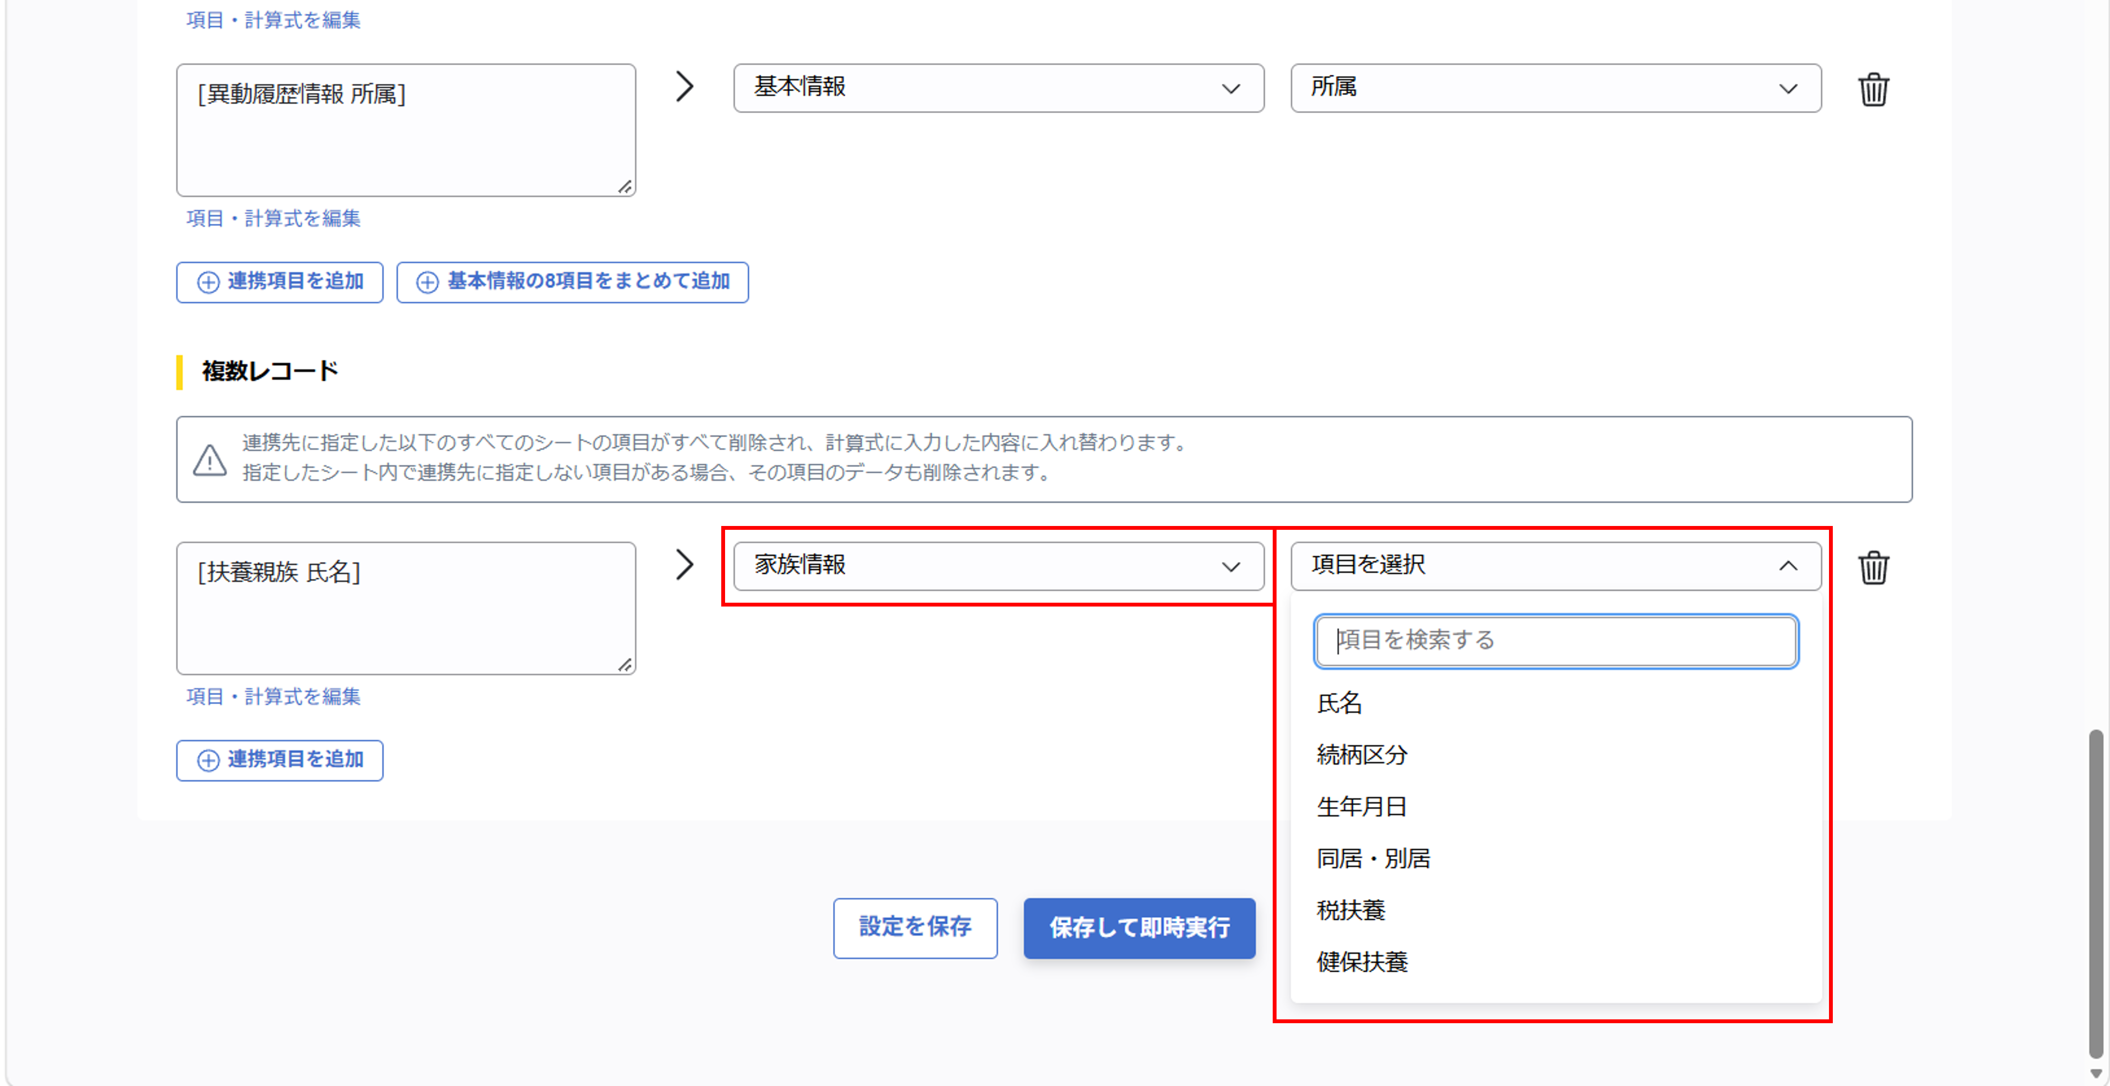
Task: Collapse the 項目を選択 dropdown
Action: click(1556, 566)
